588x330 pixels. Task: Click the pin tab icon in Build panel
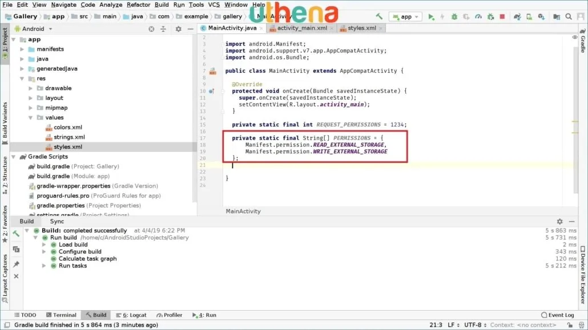click(x=16, y=264)
